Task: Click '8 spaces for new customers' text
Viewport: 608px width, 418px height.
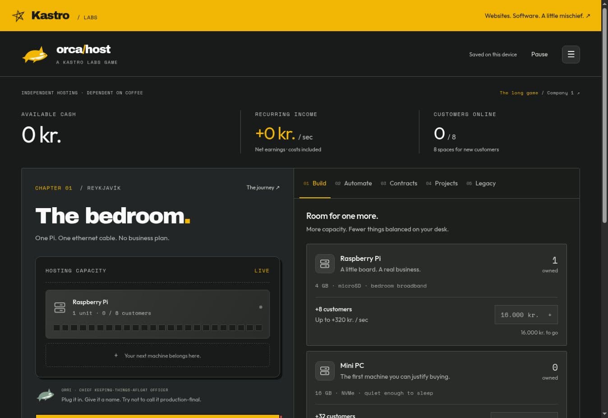Action: 466,149
